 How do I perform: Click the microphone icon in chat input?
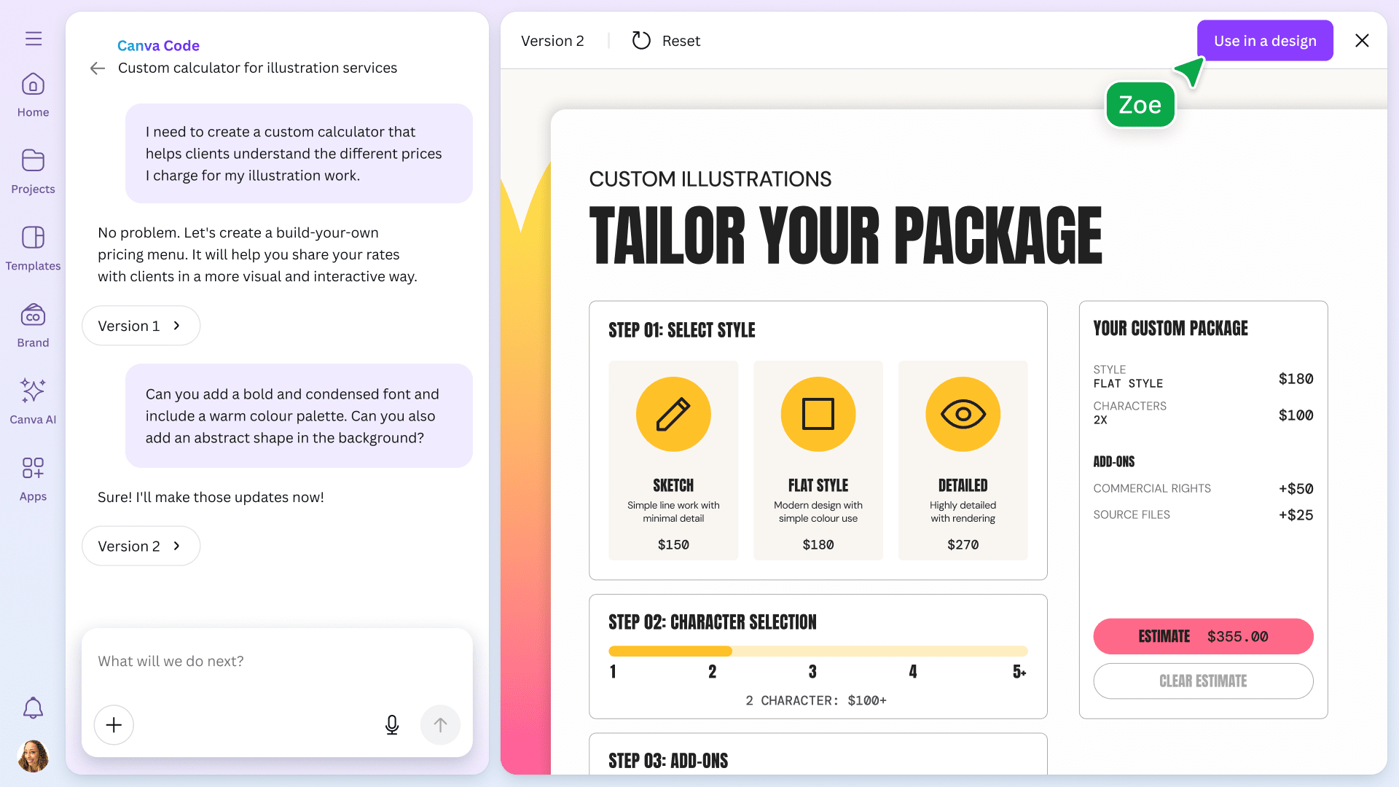392,725
